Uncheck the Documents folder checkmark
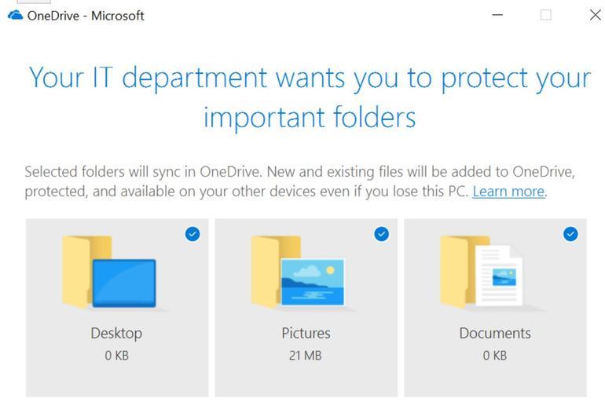The image size is (605, 420). (x=570, y=234)
